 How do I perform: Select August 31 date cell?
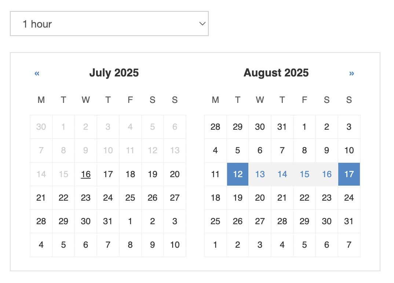pos(349,221)
